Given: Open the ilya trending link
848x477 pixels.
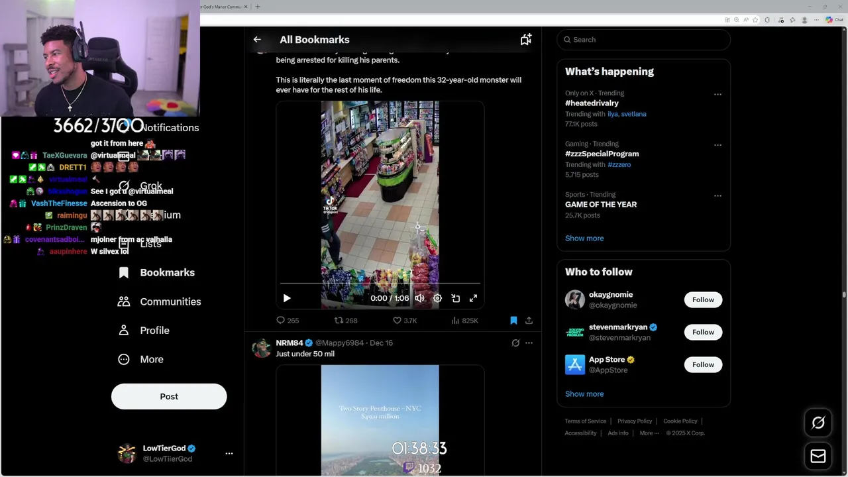Looking at the screenshot, I should click(613, 114).
